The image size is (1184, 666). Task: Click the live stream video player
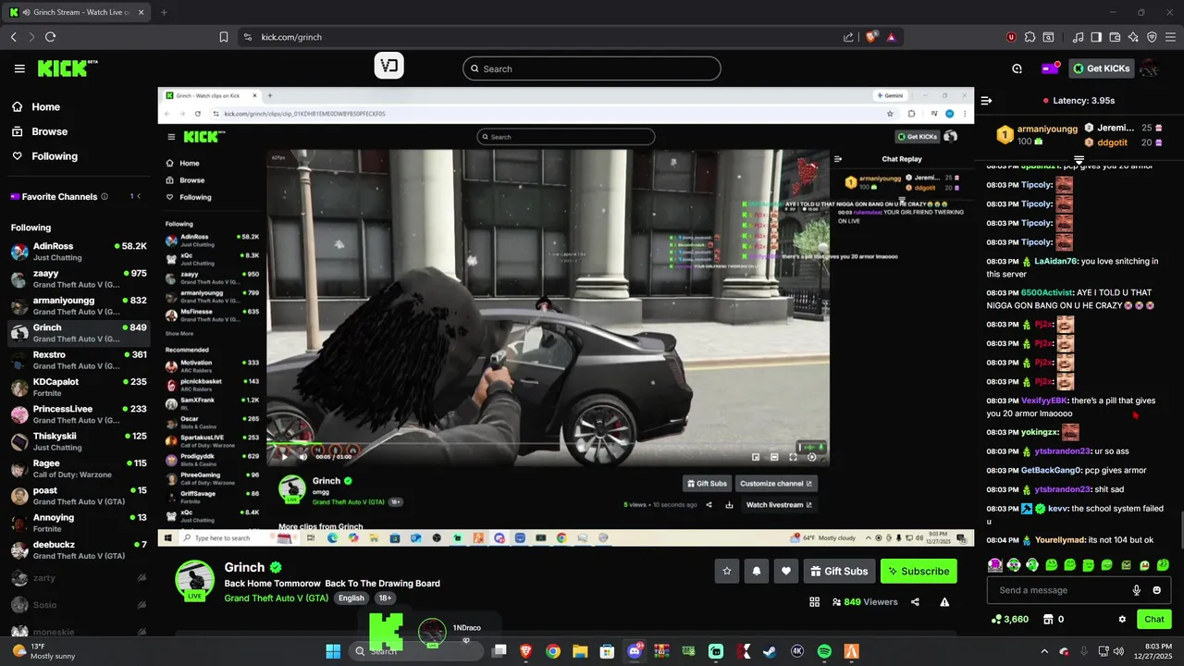pyautogui.click(x=566, y=316)
